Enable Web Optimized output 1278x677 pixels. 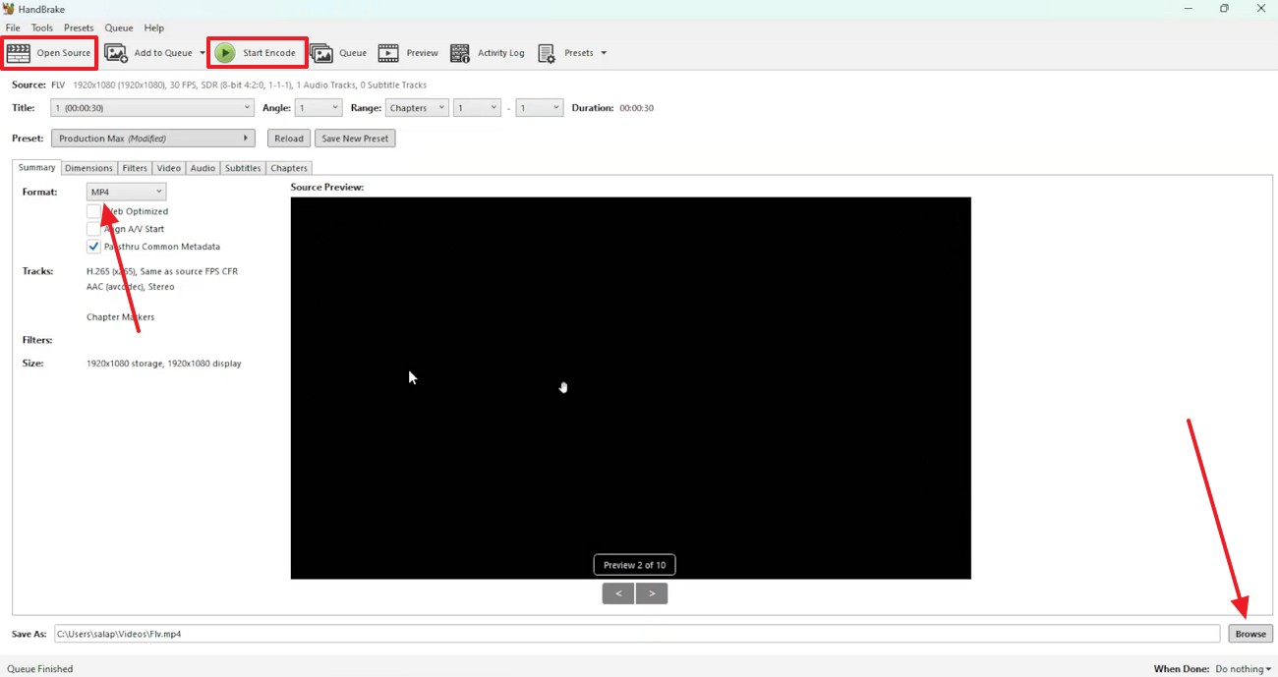click(x=94, y=210)
